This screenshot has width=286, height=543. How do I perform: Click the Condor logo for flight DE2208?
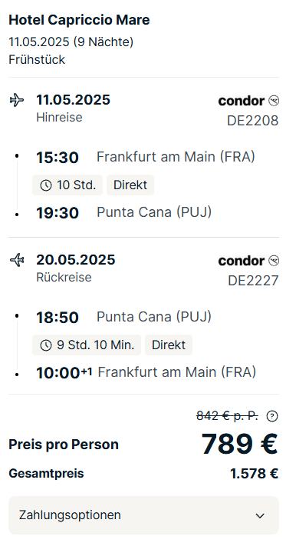248,101
